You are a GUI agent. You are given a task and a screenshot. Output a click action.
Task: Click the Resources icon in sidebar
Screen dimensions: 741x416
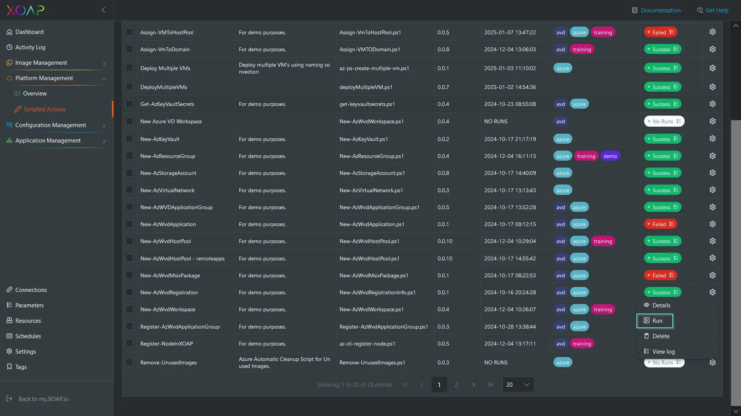coord(10,320)
